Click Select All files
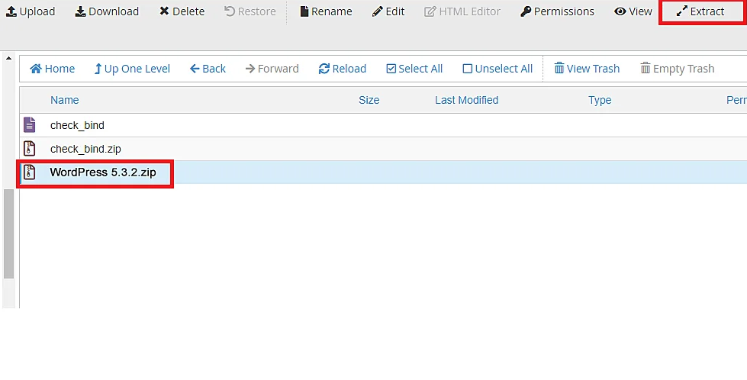Image resolution: width=747 pixels, height=380 pixels. point(414,69)
